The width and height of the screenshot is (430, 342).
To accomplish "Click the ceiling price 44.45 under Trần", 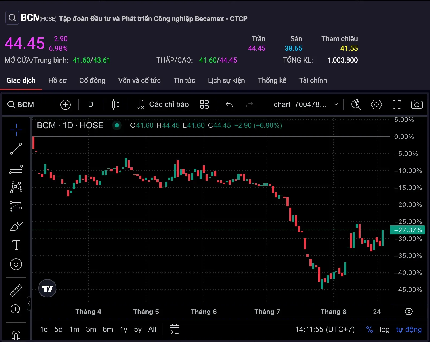I will tap(257, 48).
